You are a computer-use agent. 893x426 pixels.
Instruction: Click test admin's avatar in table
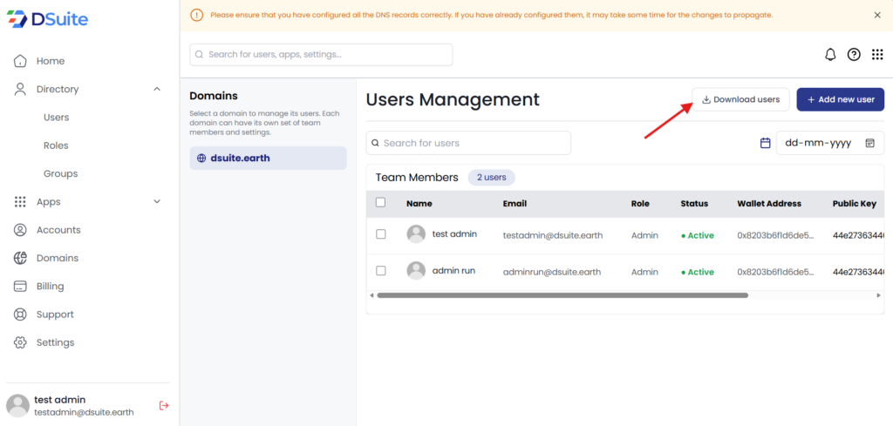[416, 234]
